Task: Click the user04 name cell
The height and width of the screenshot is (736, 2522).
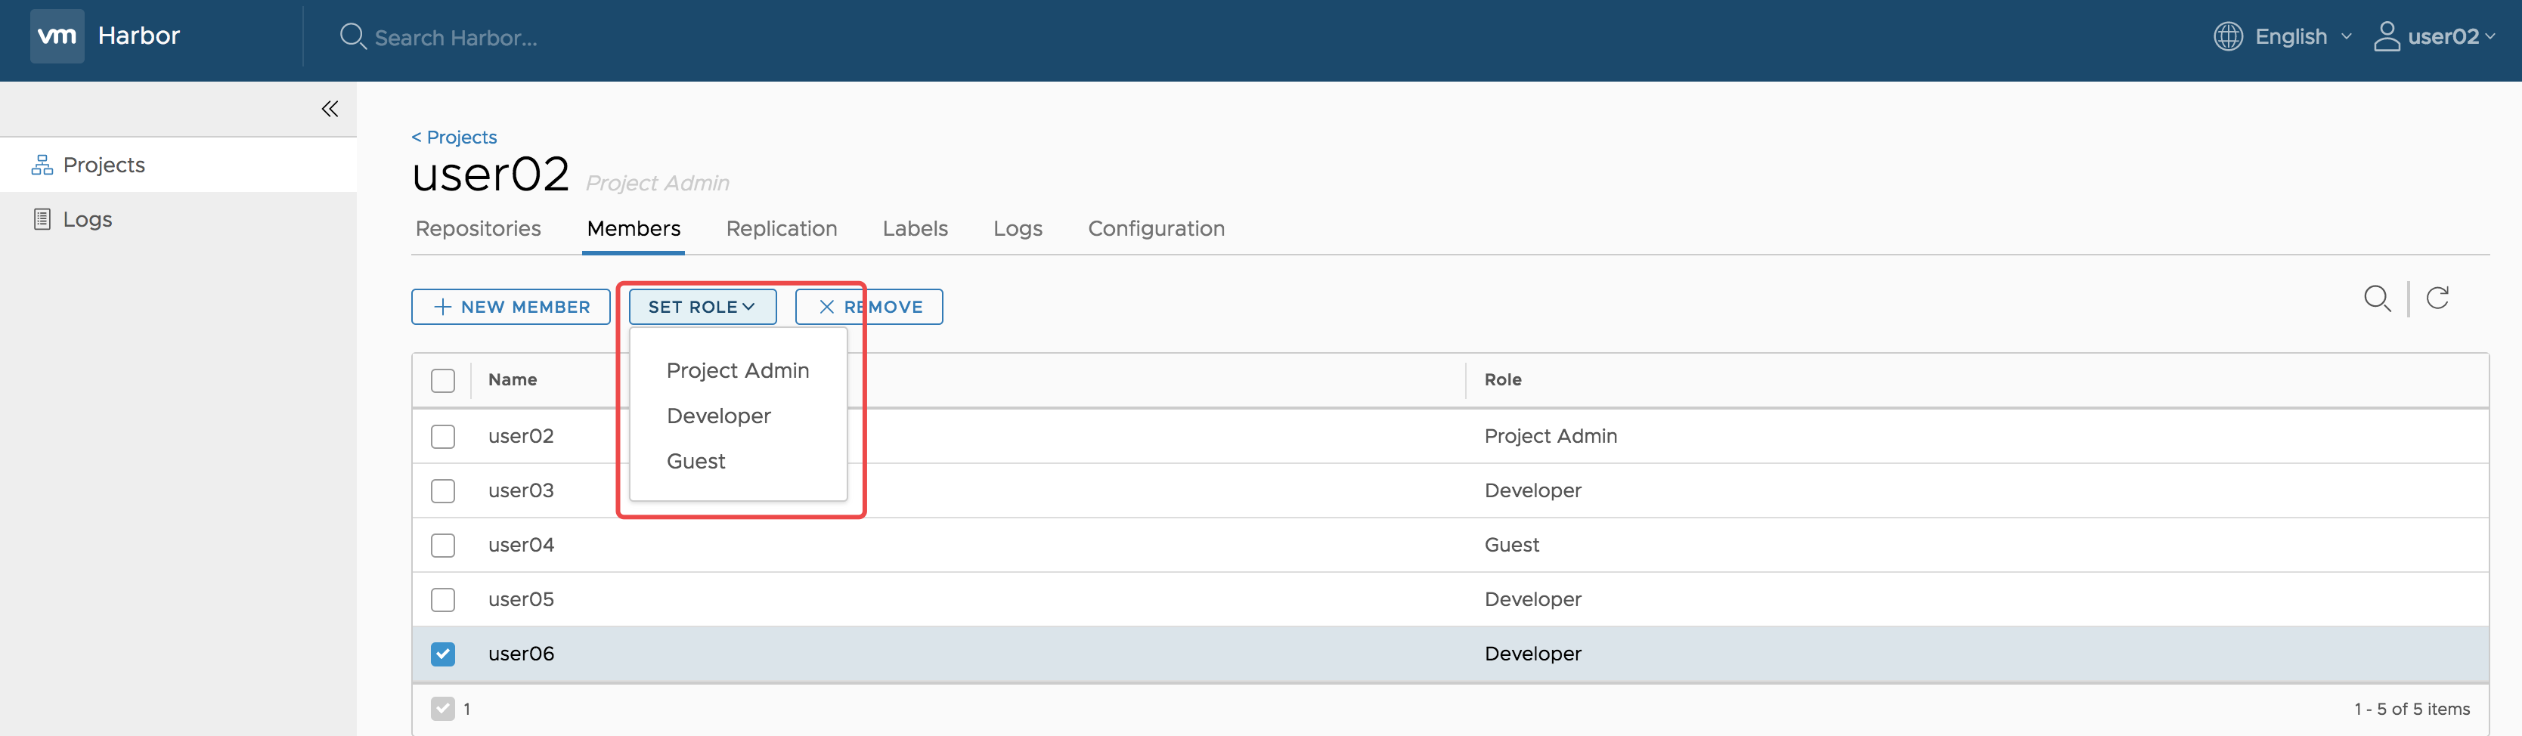Action: [x=521, y=545]
